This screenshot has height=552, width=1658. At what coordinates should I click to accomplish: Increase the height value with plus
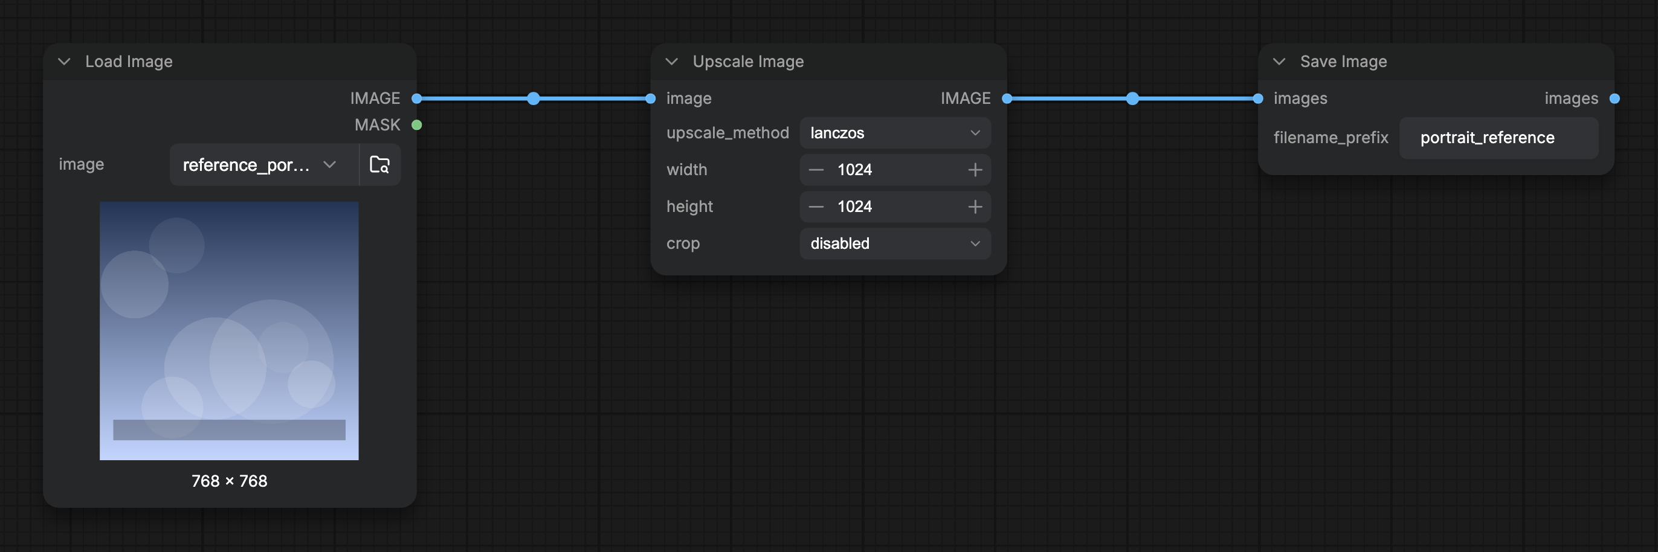coord(975,207)
